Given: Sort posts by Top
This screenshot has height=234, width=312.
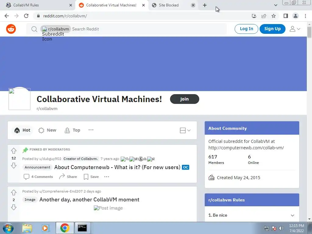Looking at the screenshot, I should 73,130.
